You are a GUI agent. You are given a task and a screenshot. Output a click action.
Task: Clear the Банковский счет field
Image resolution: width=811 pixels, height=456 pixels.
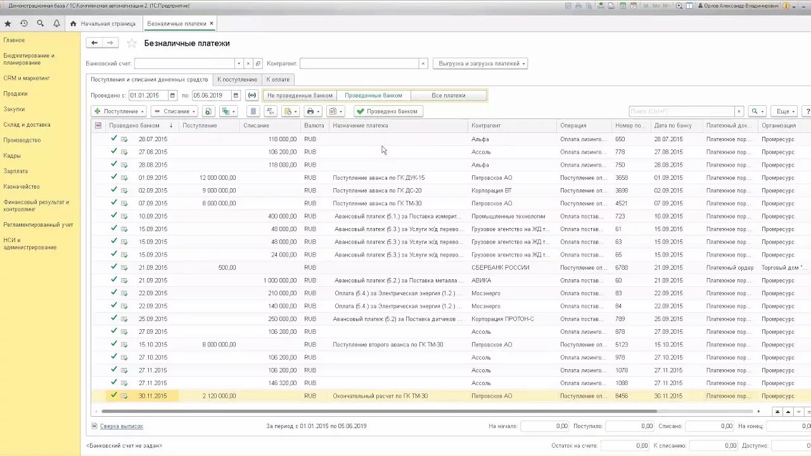click(248, 63)
